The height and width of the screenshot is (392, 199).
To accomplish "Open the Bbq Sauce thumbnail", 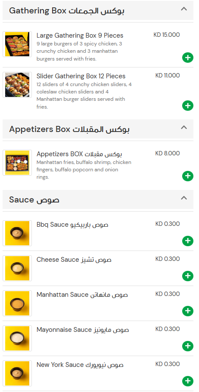I will [17, 233].
